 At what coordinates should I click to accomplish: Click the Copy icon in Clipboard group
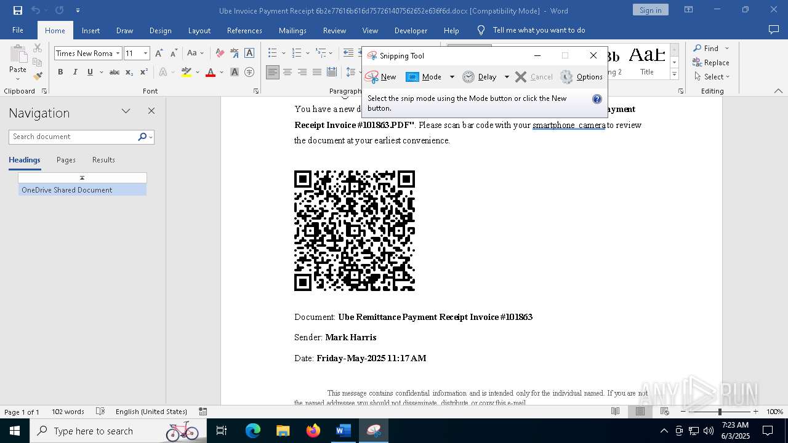tap(38, 62)
